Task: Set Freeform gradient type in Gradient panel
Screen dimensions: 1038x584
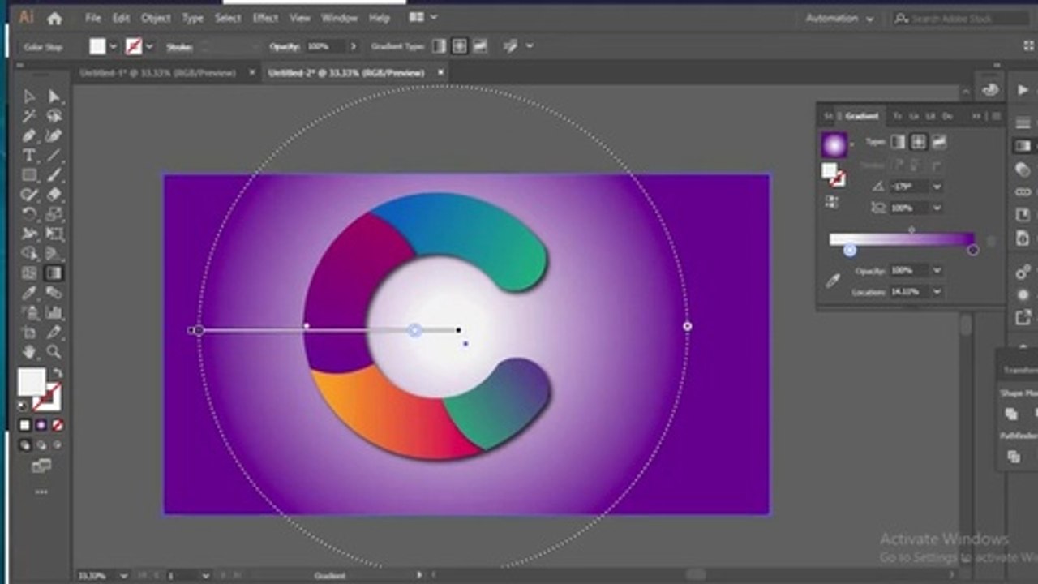Action: coord(939,142)
